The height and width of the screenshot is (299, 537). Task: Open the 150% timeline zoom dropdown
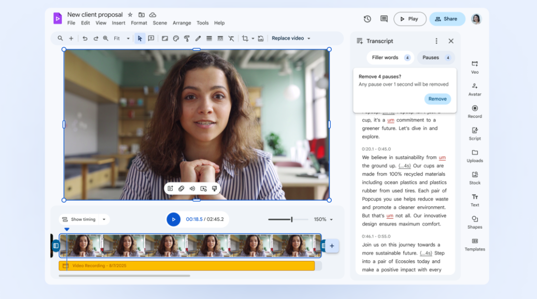click(x=323, y=219)
